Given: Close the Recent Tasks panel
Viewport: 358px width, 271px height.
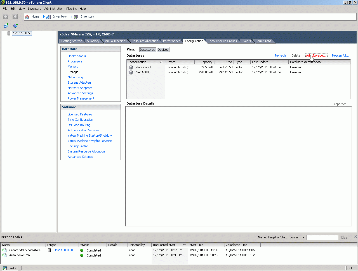Looking at the screenshot, I should [355, 237].
